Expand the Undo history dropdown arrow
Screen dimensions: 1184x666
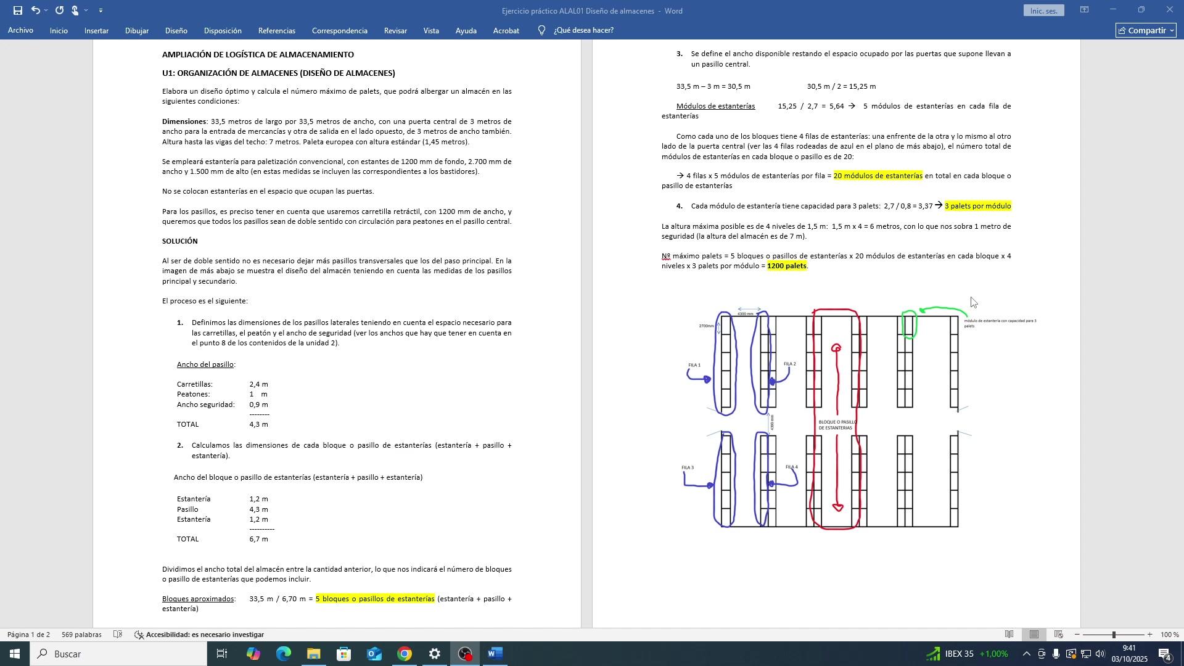click(x=46, y=10)
